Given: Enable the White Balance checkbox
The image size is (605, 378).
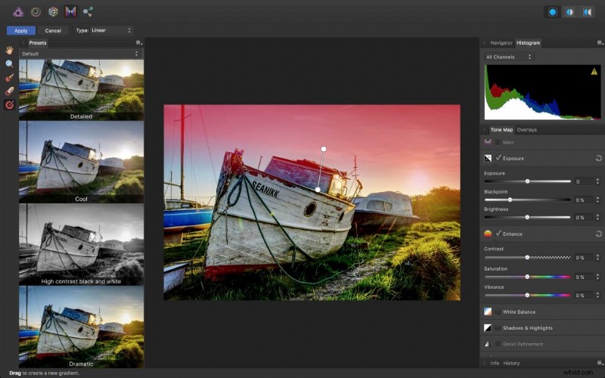Looking at the screenshot, I should tap(498, 311).
